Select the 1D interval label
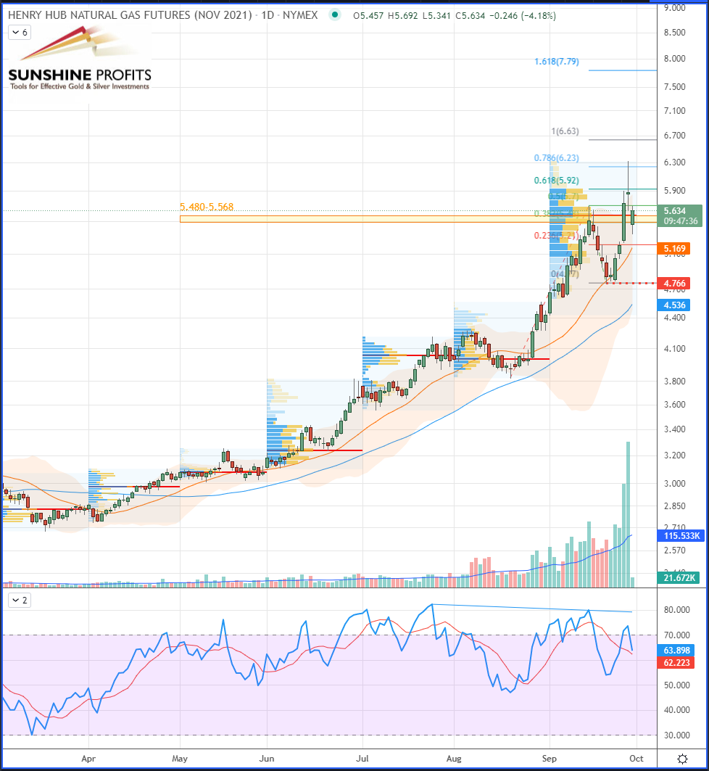Viewport: 709px width, 771px height. point(268,15)
